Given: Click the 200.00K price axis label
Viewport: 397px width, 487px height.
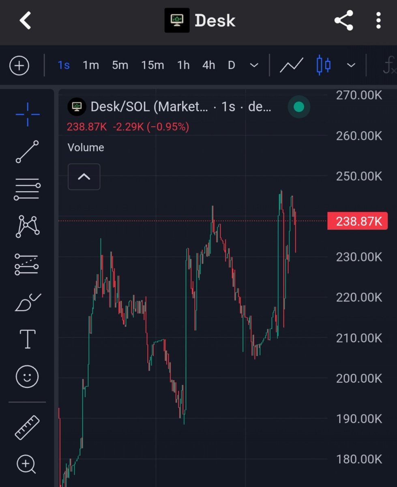Looking at the screenshot, I should [x=359, y=378].
